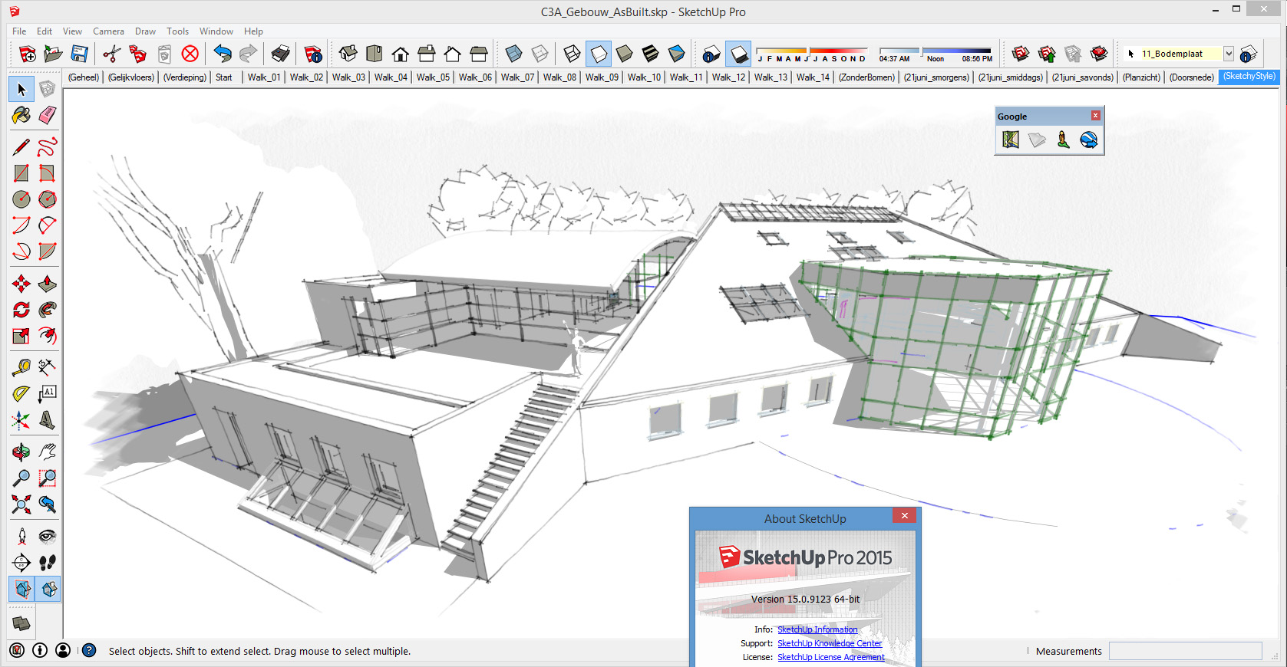Choose the Follow Me tool
The width and height of the screenshot is (1287, 667).
coord(48,310)
